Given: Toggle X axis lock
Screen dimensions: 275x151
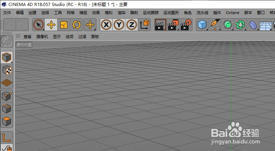Looking at the screenshot, I should tap(106, 25).
